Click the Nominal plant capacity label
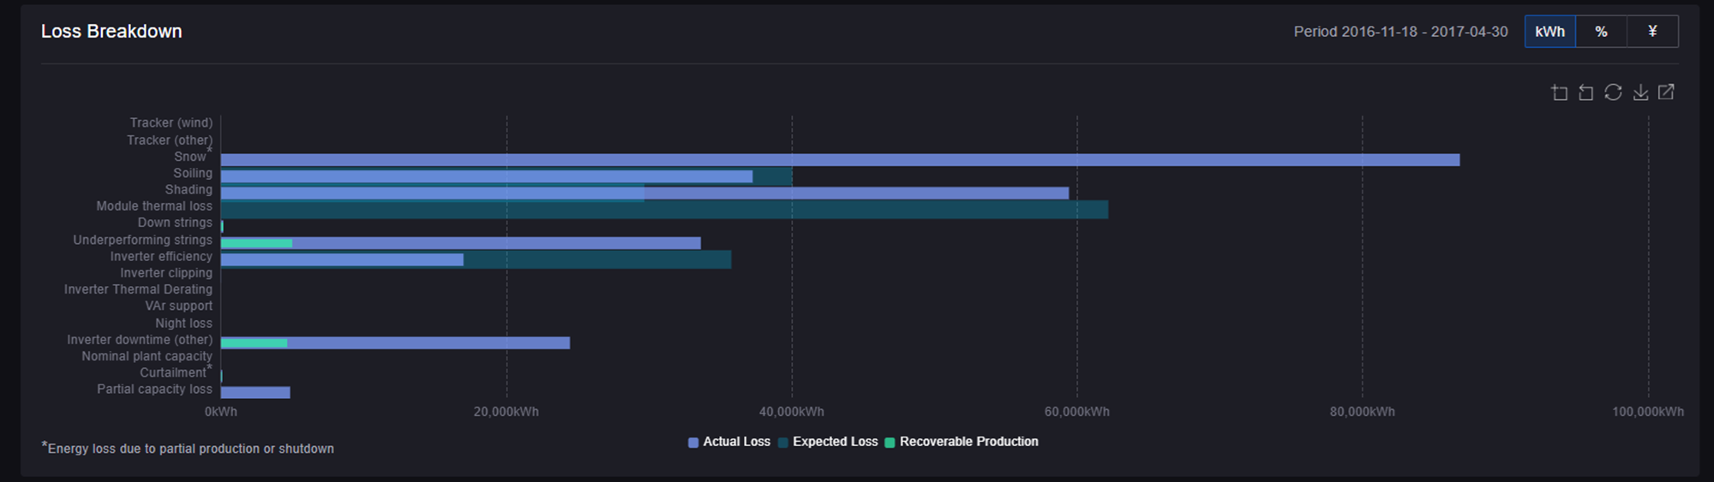1714x482 pixels. point(147,356)
